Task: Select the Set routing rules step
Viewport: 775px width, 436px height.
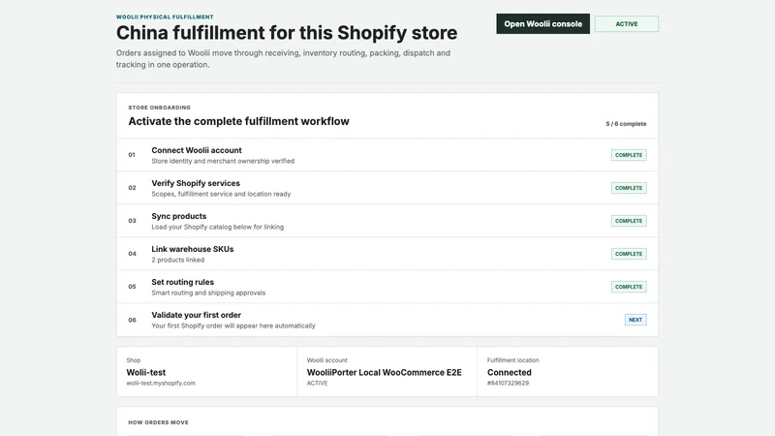Action: 387,287
